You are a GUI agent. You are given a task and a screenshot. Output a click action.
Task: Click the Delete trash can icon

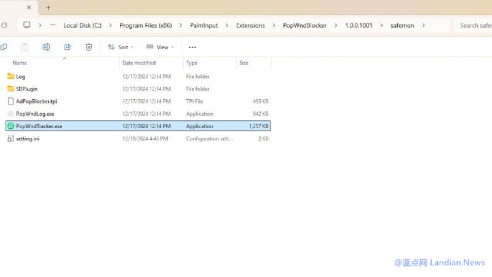89,47
